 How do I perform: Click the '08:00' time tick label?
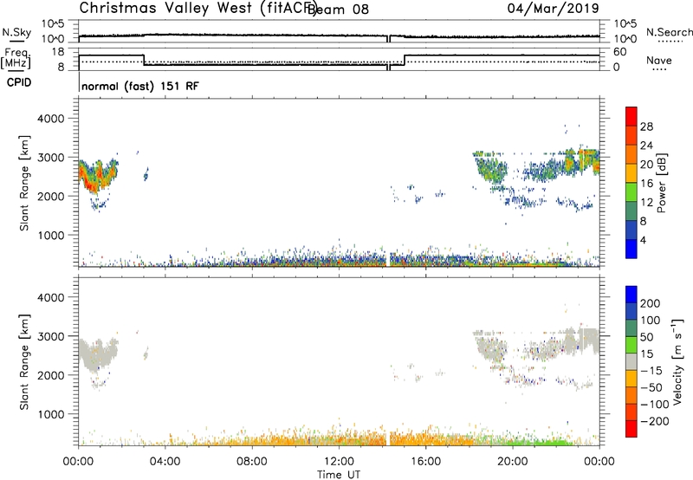(252, 462)
